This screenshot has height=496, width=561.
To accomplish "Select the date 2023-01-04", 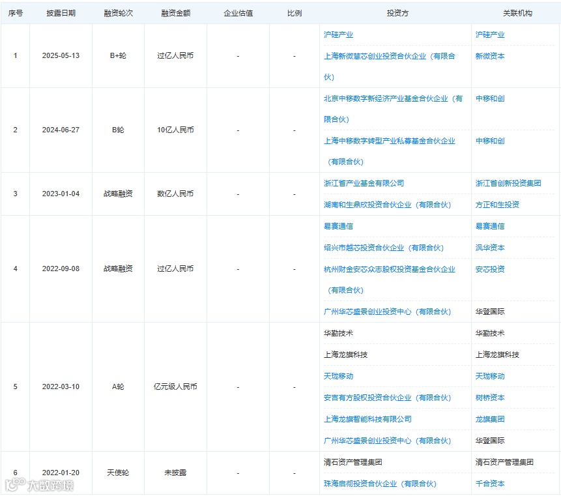I will coord(61,194).
